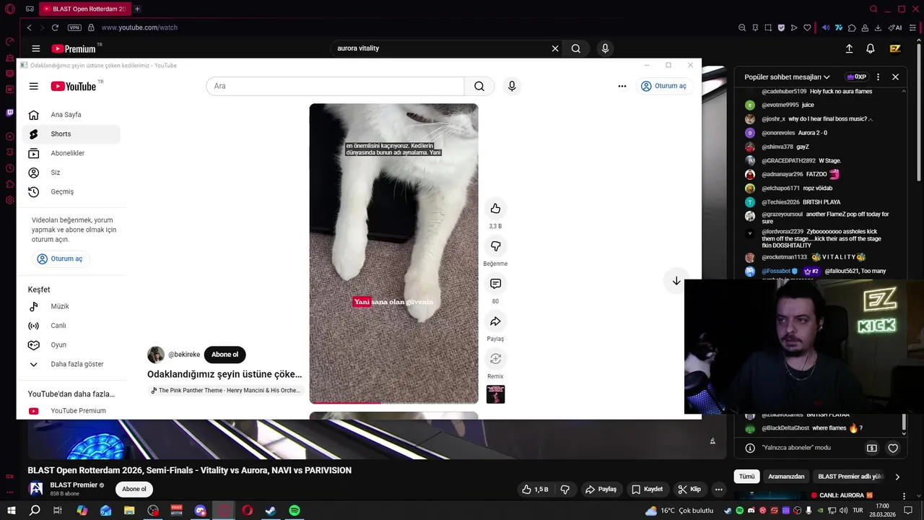Open Oyun under Keşfet
The image size is (924, 520).
[71, 344]
